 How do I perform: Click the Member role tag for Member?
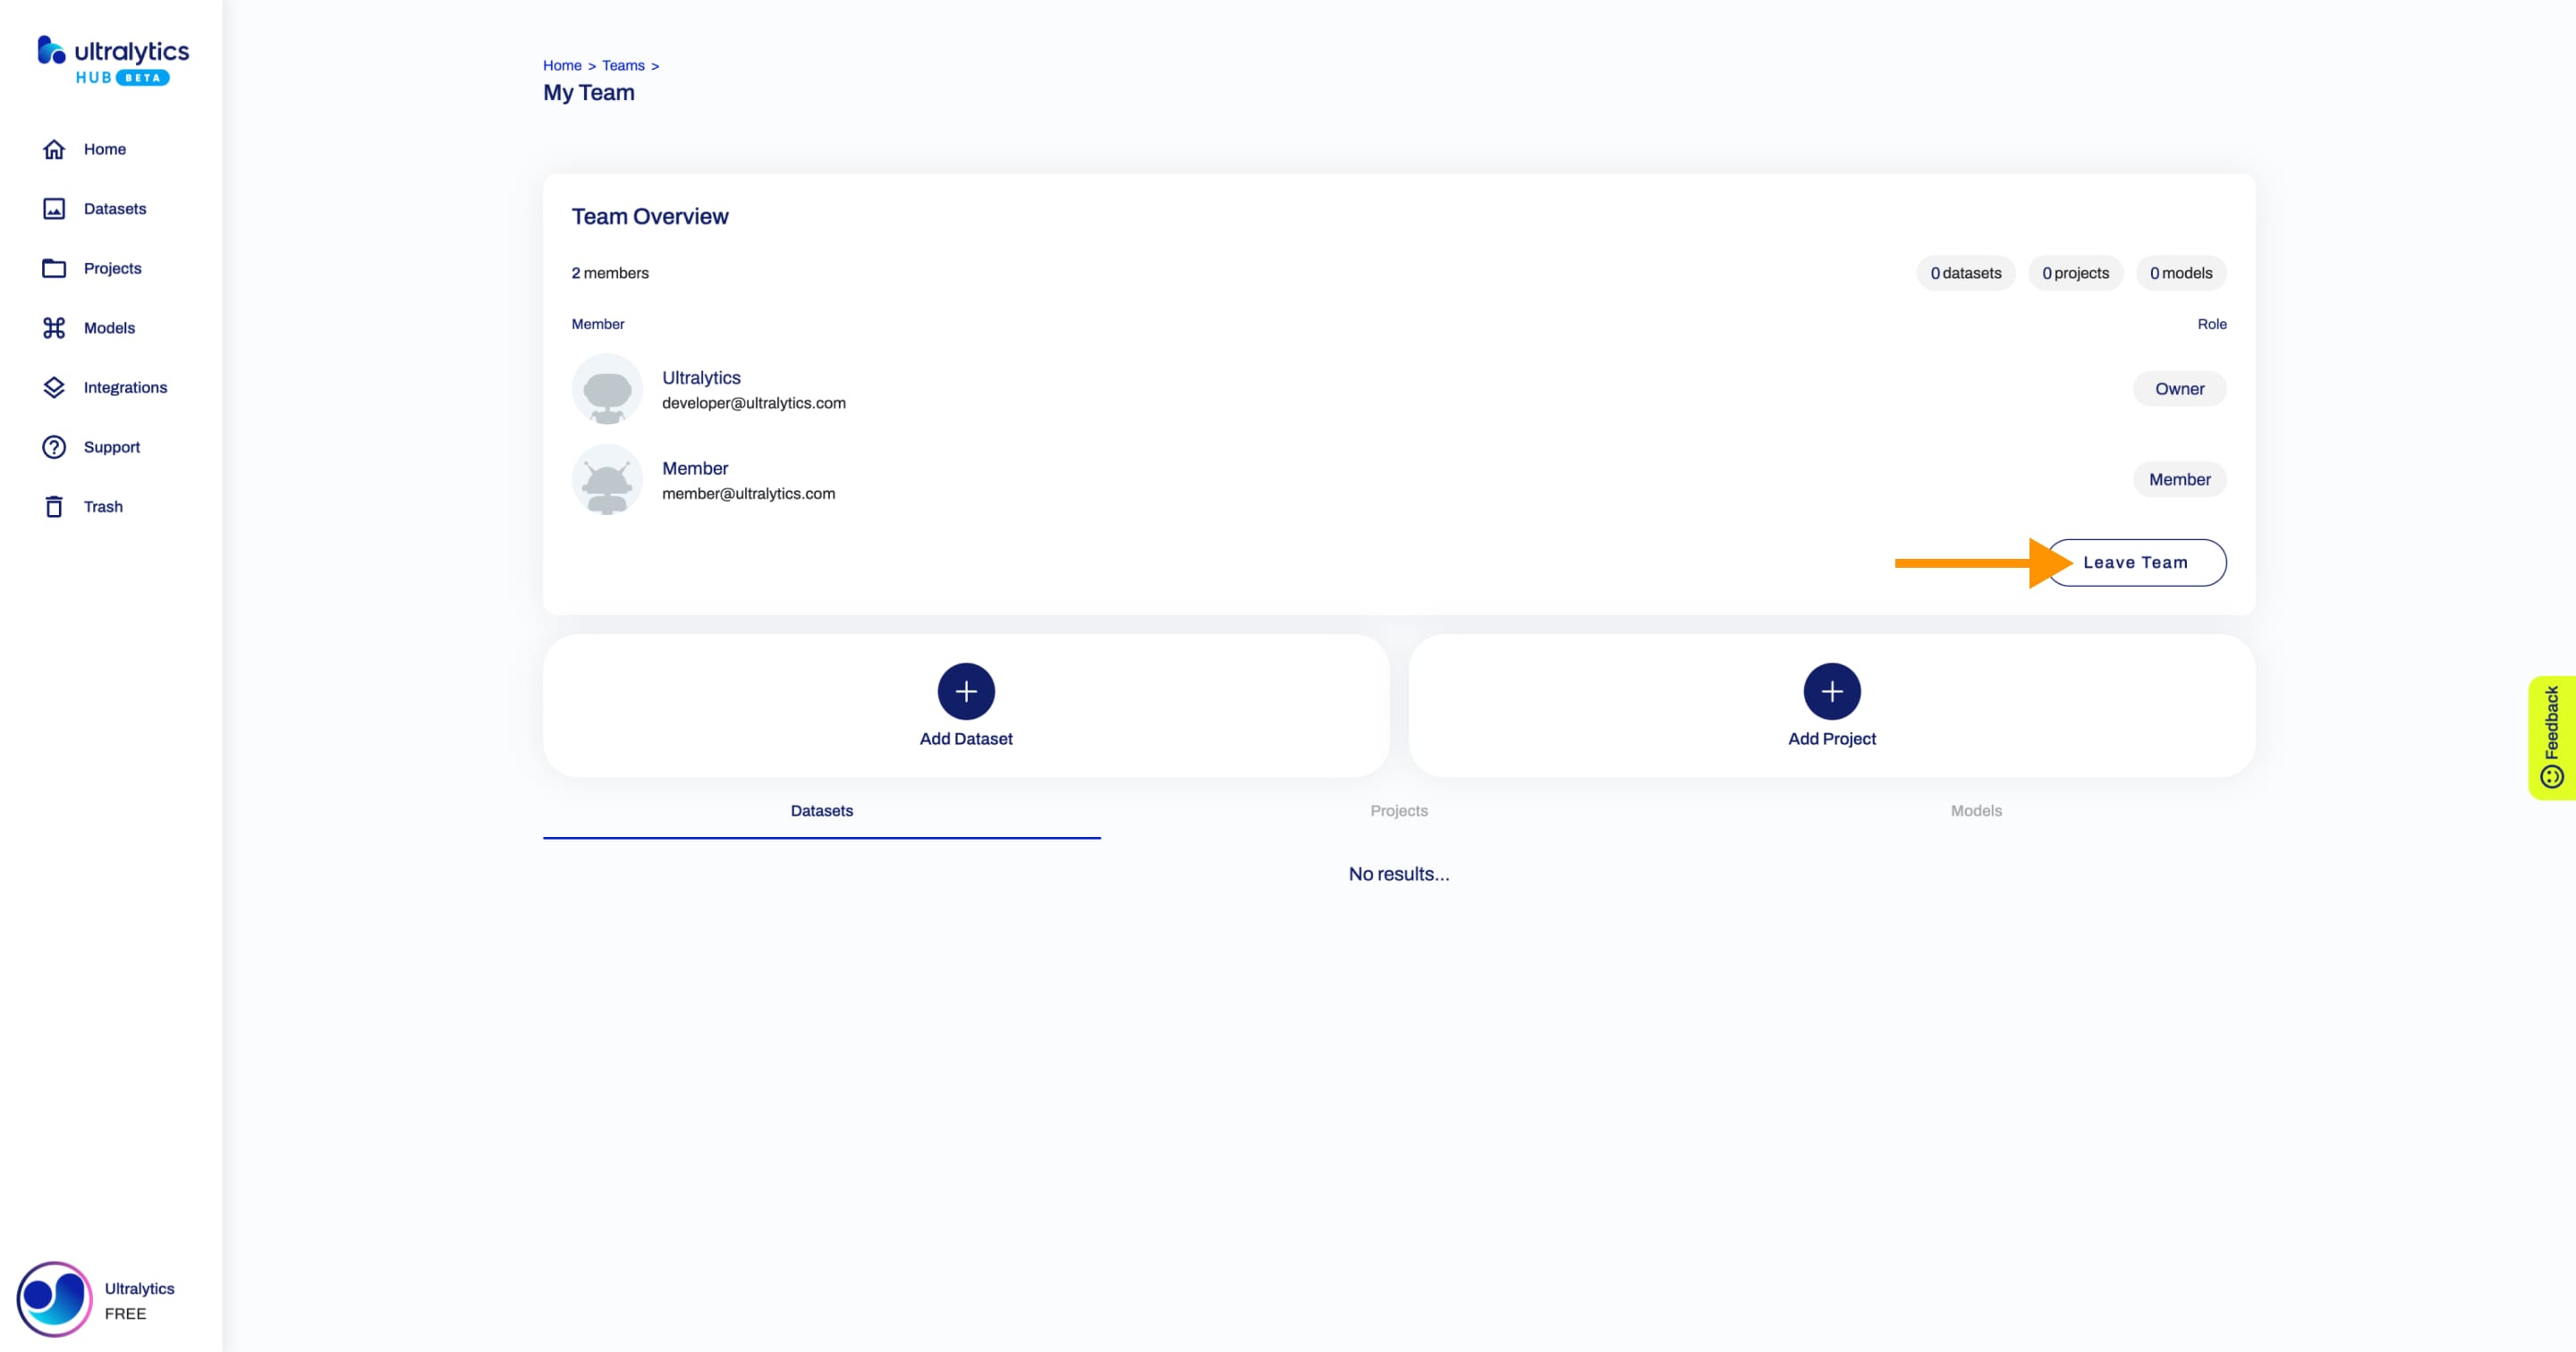pos(2179,478)
